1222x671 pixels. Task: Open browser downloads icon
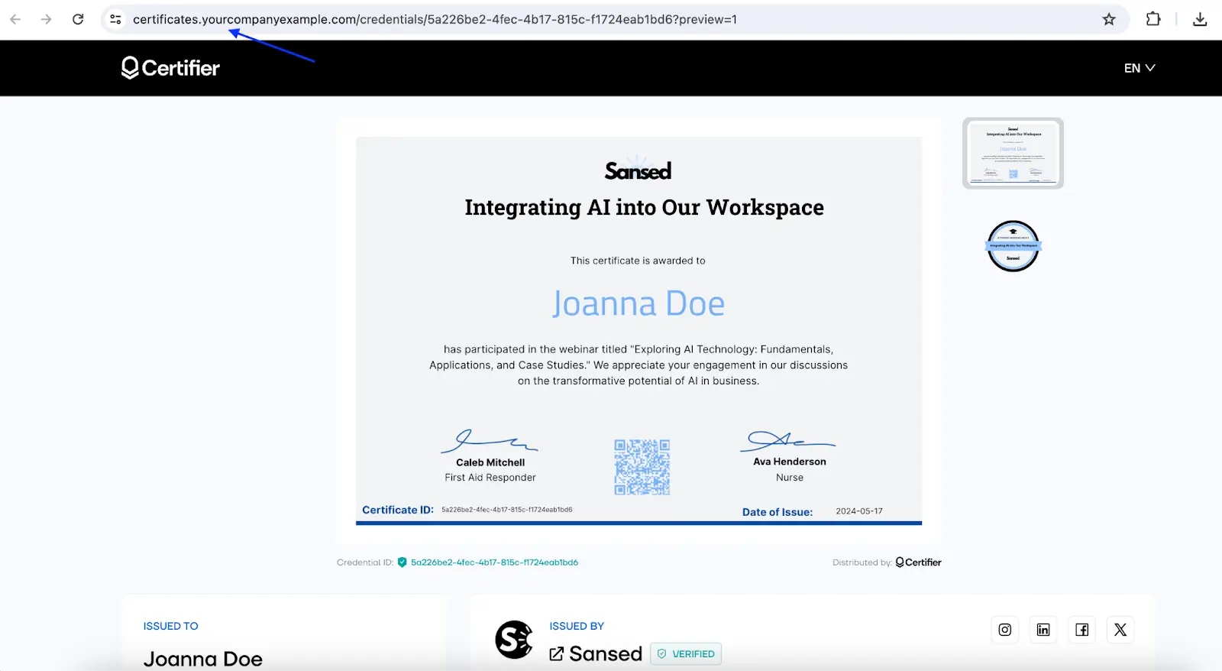[x=1200, y=19]
